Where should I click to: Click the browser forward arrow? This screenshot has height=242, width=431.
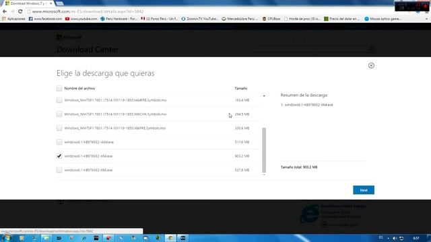click(12, 11)
